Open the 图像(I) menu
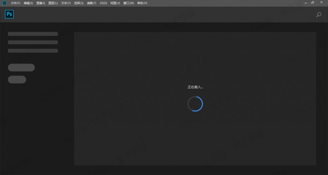 point(41,3)
